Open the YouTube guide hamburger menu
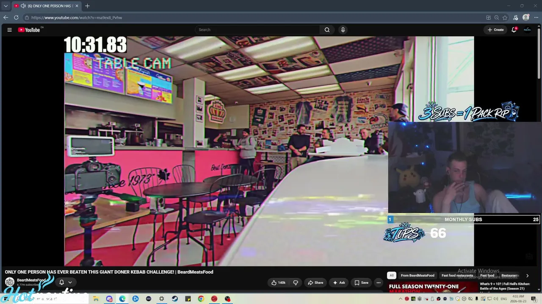Viewport: 542px width, 304px height. 9,30
